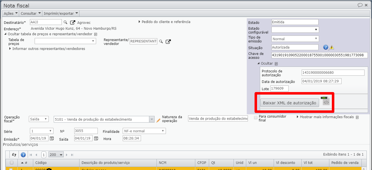The image size is (372, 170).
Task: Click the blue help icon beside Situação
Action: coord(326,47)
